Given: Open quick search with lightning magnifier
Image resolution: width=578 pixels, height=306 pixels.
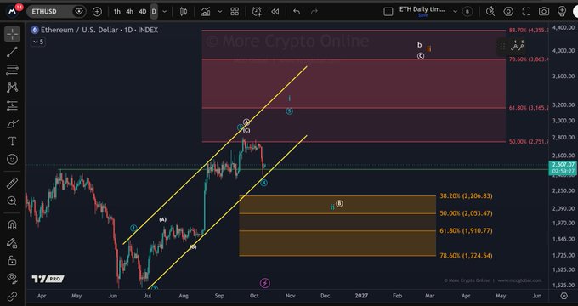Looking at the screenshot, I should click(490, 12).
